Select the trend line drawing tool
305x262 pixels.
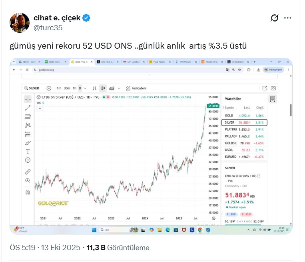pyautogui.click(x=28, y=108)
